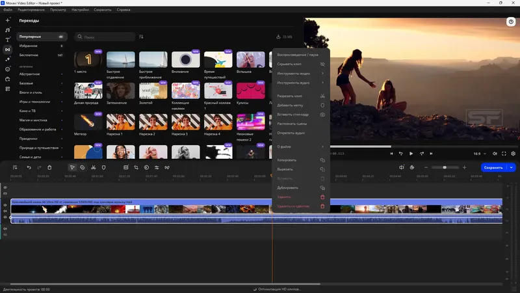Adjust the timeline zoom slider

tap(445, 167)
